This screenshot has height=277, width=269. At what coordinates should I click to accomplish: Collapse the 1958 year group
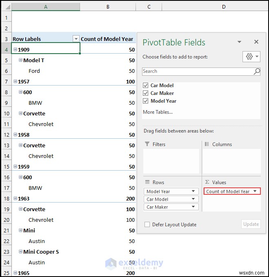click(x=16, y=135)
